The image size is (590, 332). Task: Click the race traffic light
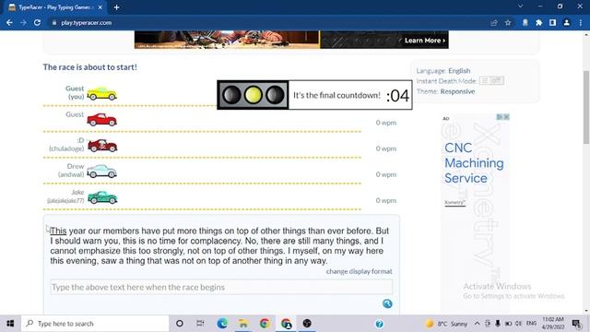point(254,95)
